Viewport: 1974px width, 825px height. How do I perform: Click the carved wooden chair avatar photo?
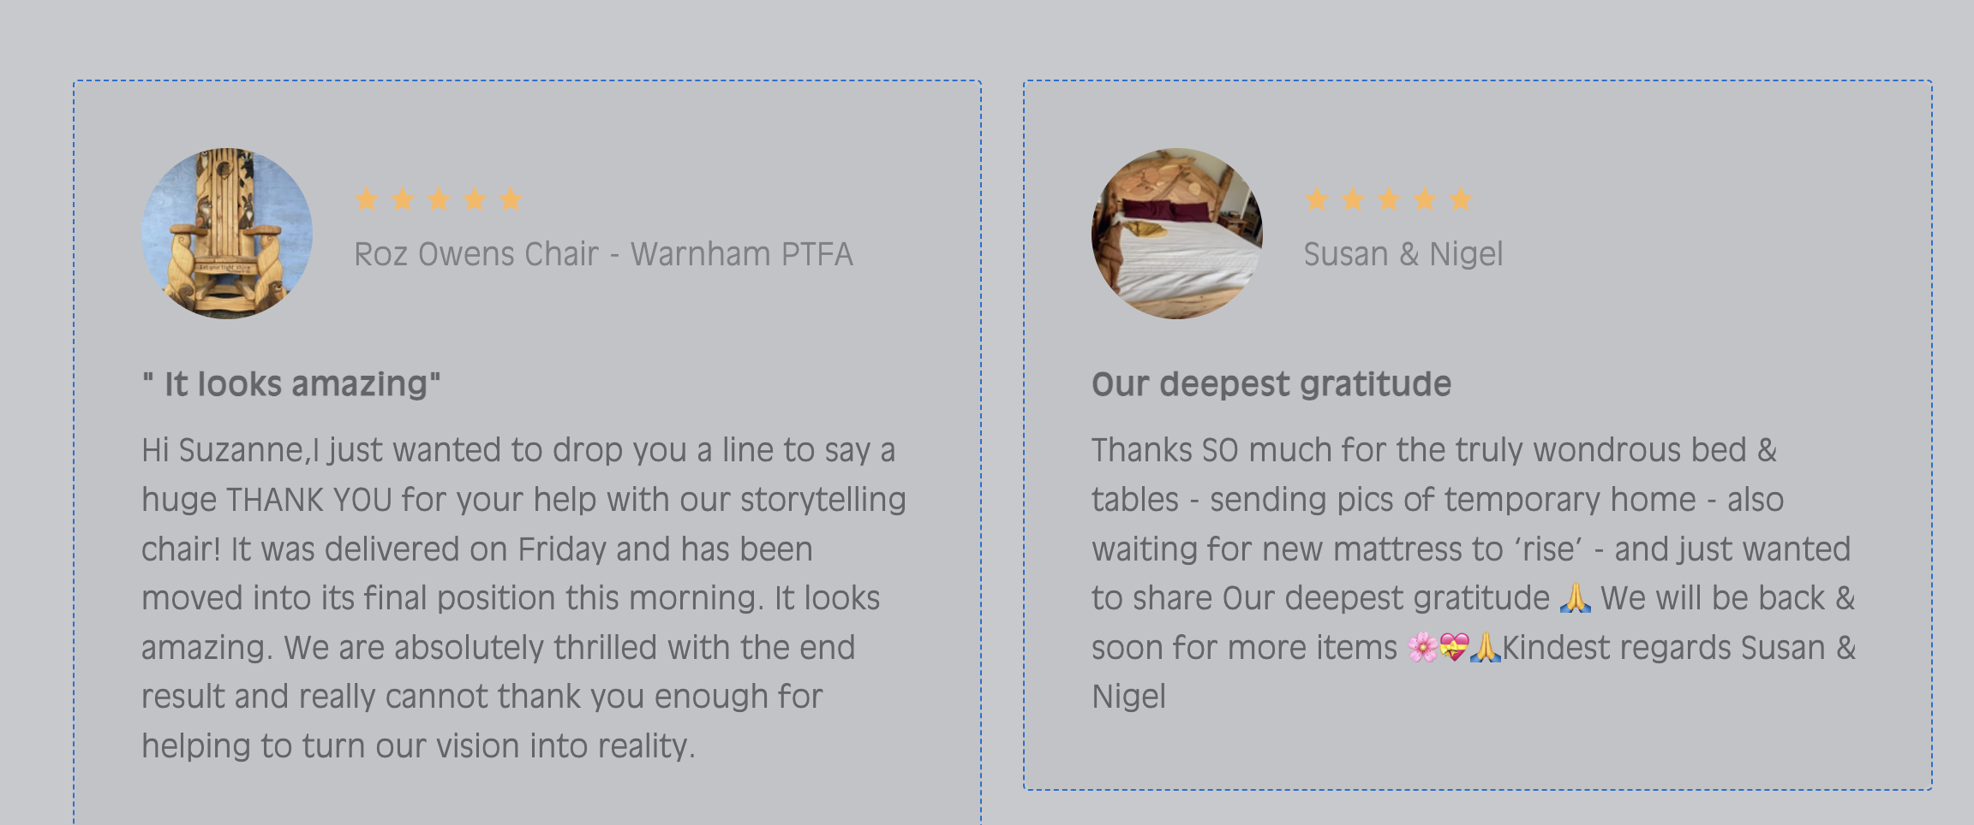click(x=227, y=234)
